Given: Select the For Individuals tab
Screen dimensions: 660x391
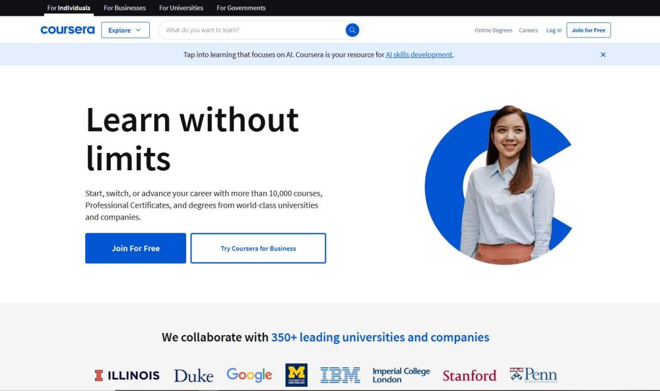Looking at the screenshot, I should pyautogui.click(x=69, y=8).
